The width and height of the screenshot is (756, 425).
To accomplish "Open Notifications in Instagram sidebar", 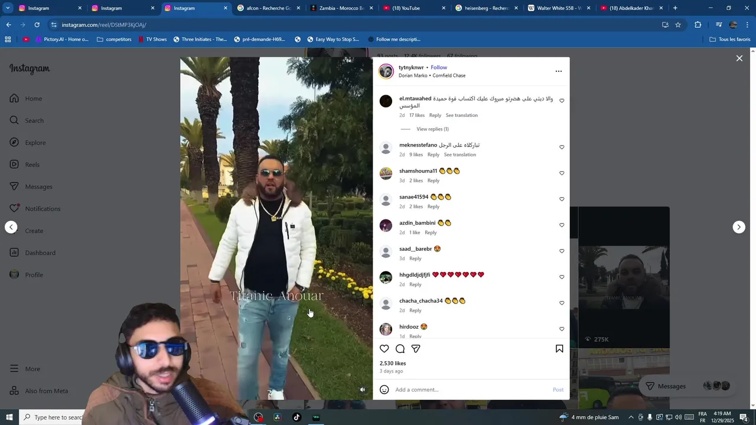I will click(35, 209).
